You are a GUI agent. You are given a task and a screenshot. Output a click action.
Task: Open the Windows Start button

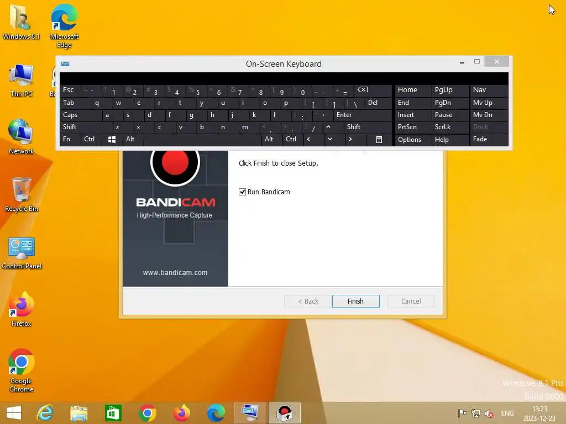(14, 413)
